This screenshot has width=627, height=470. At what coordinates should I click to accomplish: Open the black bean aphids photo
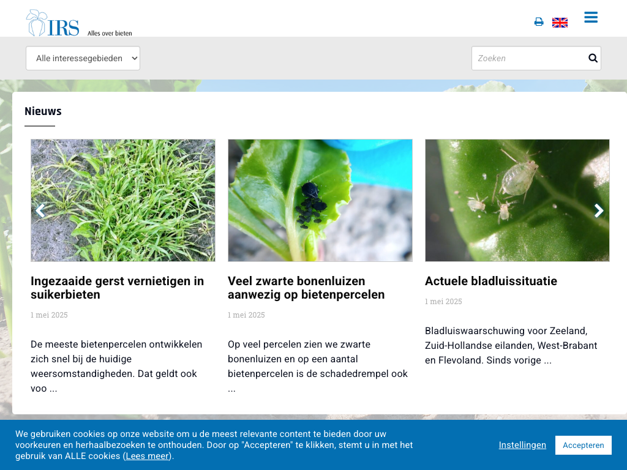tap(320, 200)
